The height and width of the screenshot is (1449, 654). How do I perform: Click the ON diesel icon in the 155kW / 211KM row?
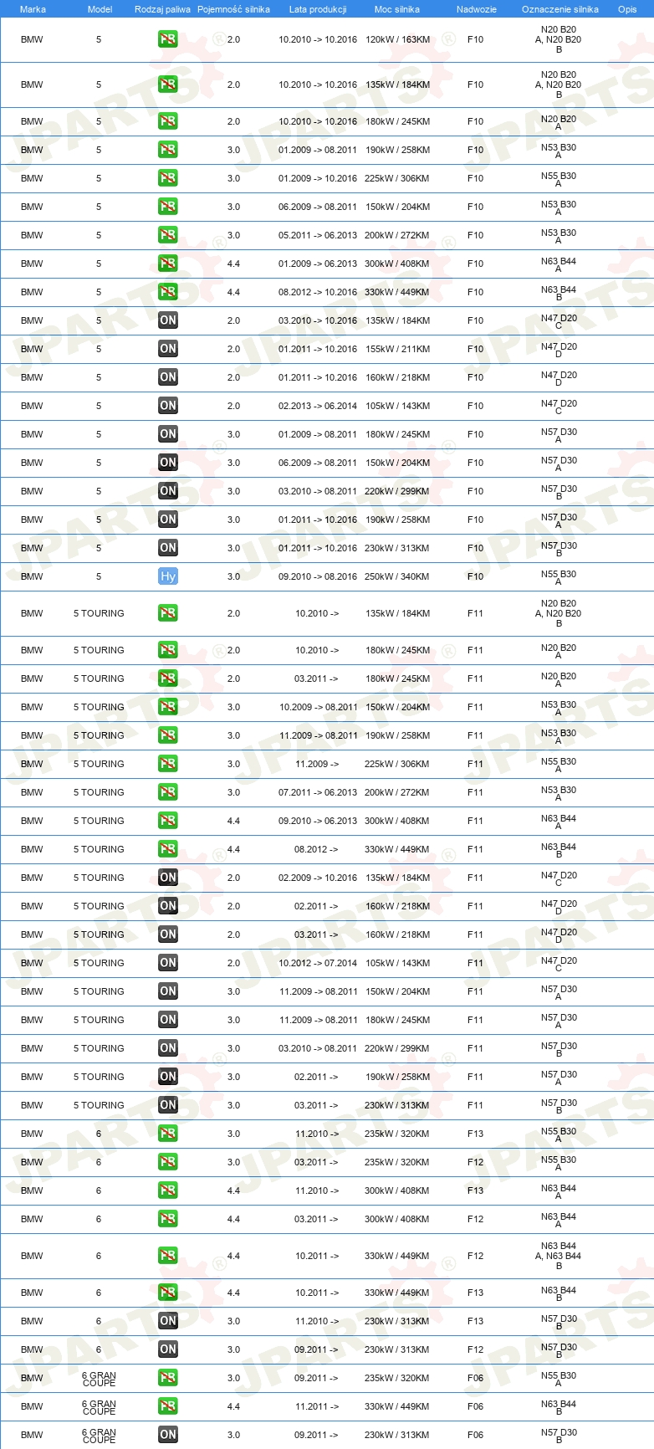click(168, 349)
